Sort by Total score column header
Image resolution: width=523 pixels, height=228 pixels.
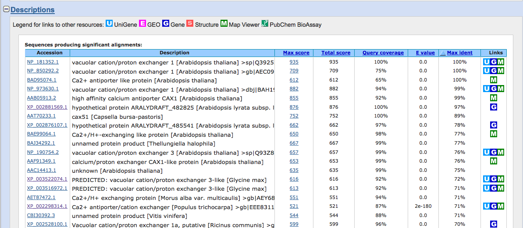[x=336, y=53]
